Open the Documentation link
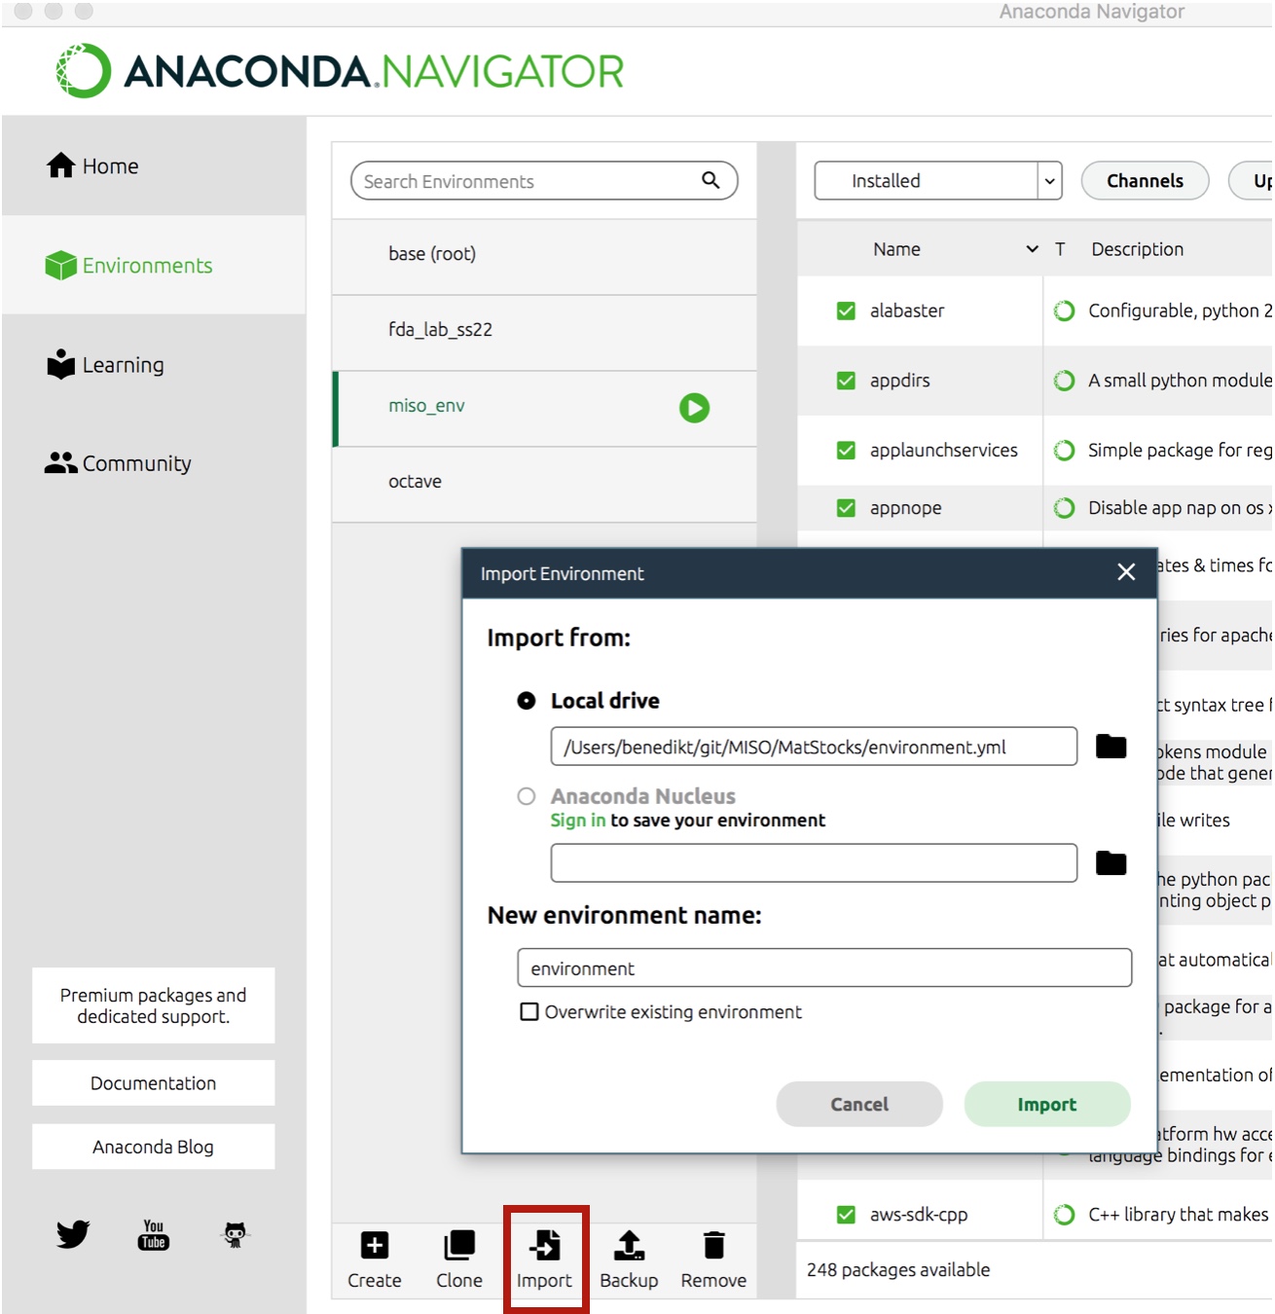 (x=154, y=1083)
